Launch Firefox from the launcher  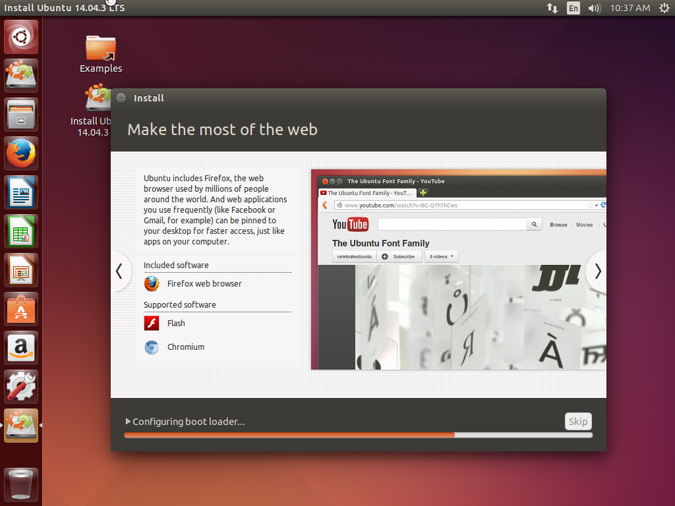pos(21,154)
